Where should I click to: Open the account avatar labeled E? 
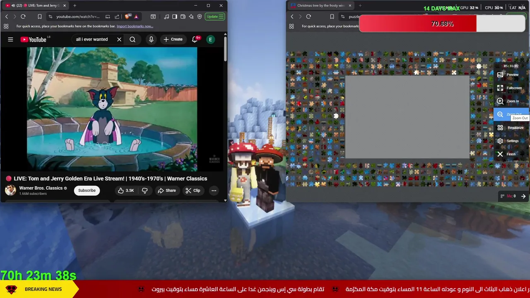tap(210, 39)
